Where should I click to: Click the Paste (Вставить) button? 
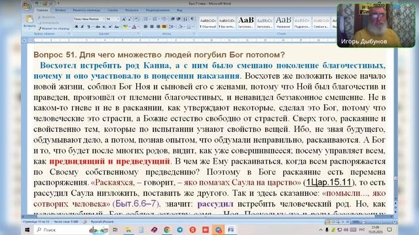(29, 22)
